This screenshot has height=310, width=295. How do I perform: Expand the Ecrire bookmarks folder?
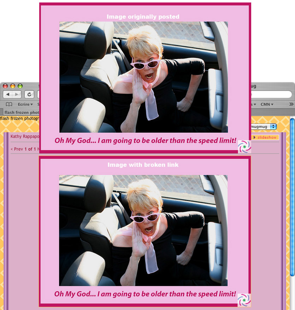coord(25,104)
